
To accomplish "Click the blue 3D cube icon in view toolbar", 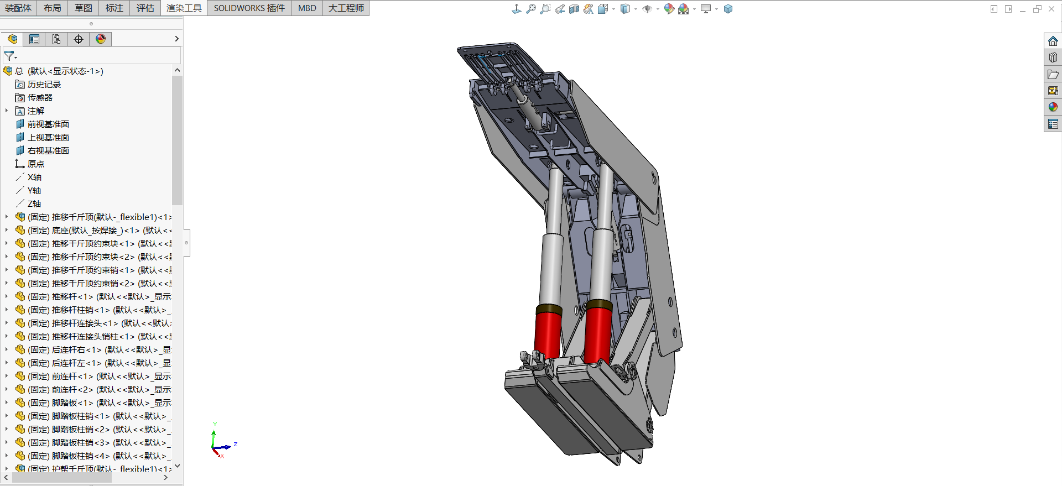I will coord(728,9).
